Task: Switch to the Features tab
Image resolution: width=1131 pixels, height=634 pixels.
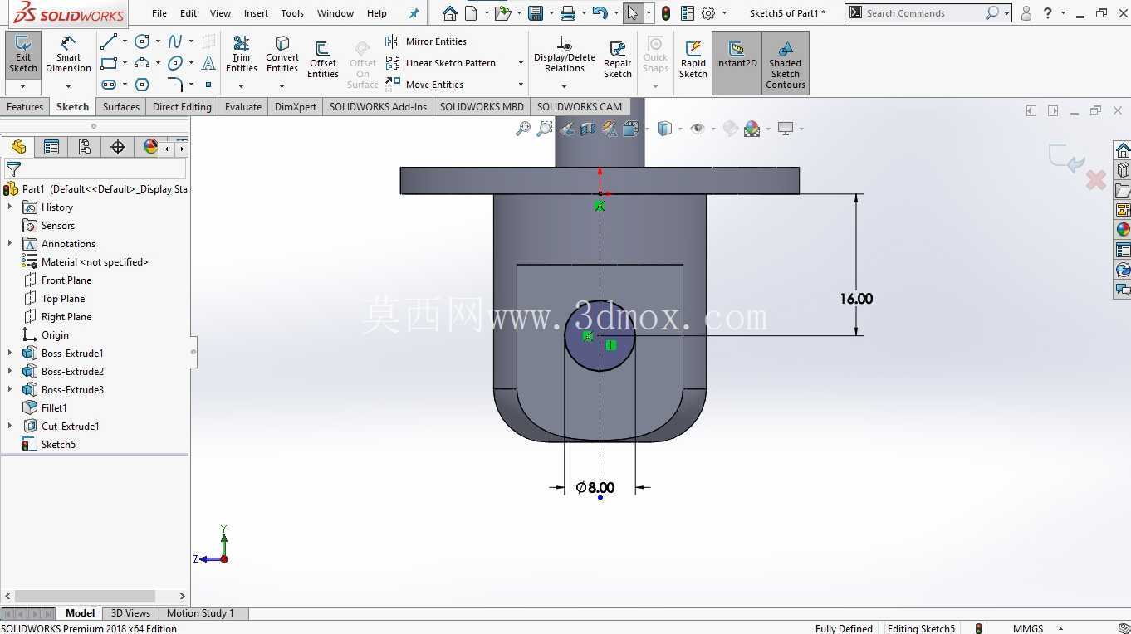Action: pyautogui.click(x=25, y=106)
